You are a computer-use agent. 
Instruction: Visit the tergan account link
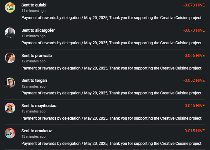(41, 80)
